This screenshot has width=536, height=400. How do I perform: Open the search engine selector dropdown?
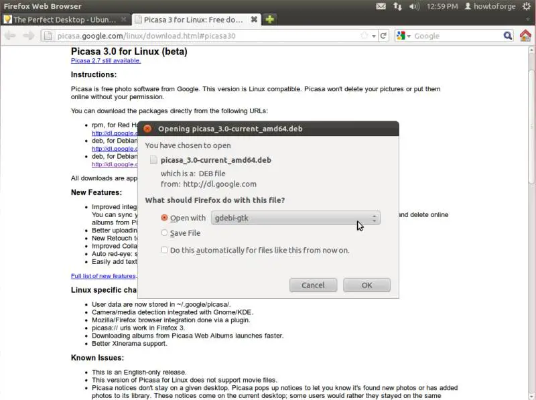pos(404,36)
